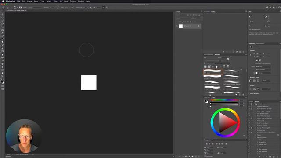Left align text in Paragraph panel
Image resolution: width=281 pixels, height=158 pixels.
207,144
